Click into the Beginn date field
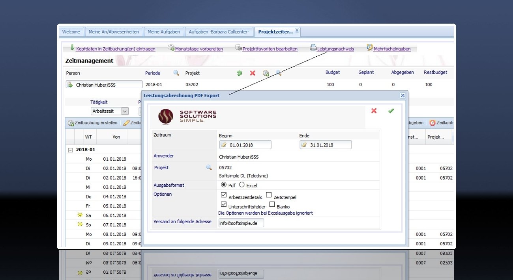513x280 pixels. (245, 145)
